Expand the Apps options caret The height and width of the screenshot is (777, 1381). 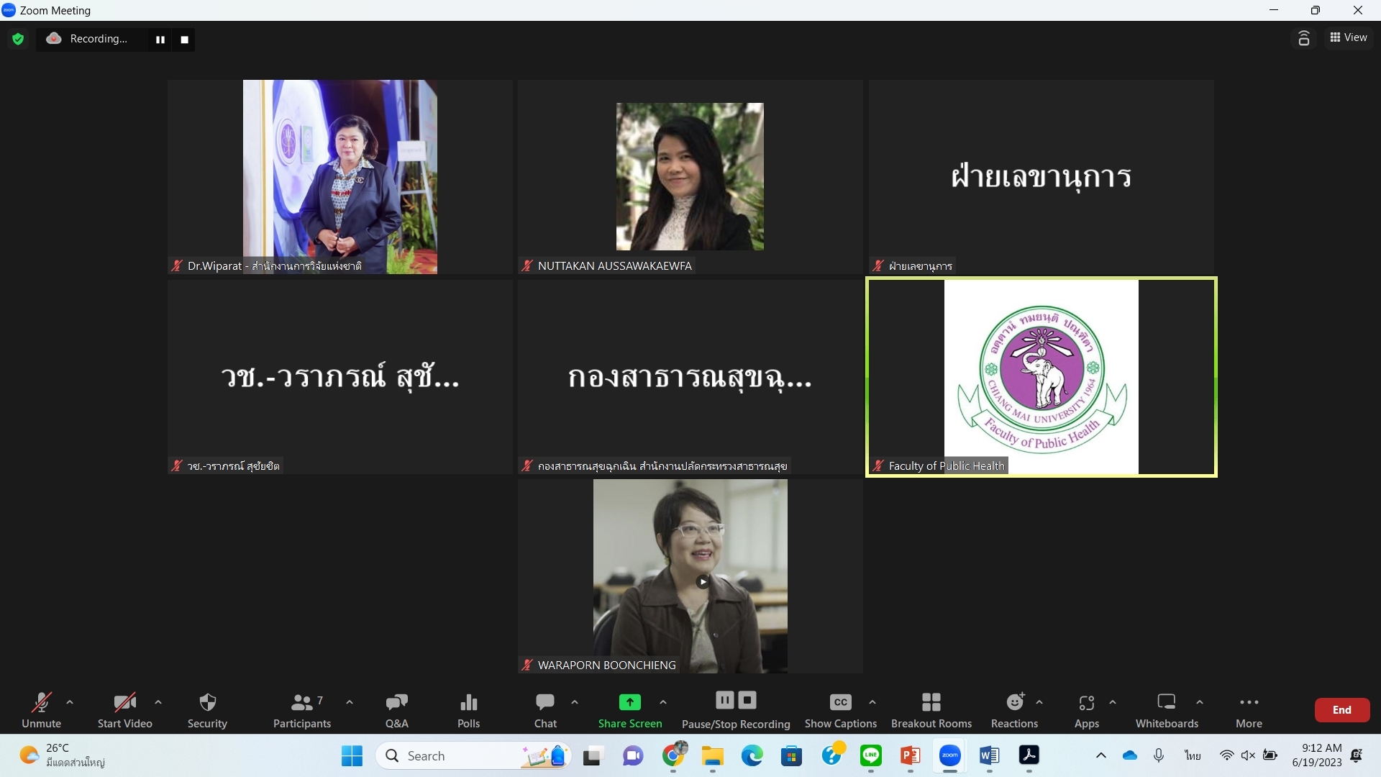(x=1113, y=702)
